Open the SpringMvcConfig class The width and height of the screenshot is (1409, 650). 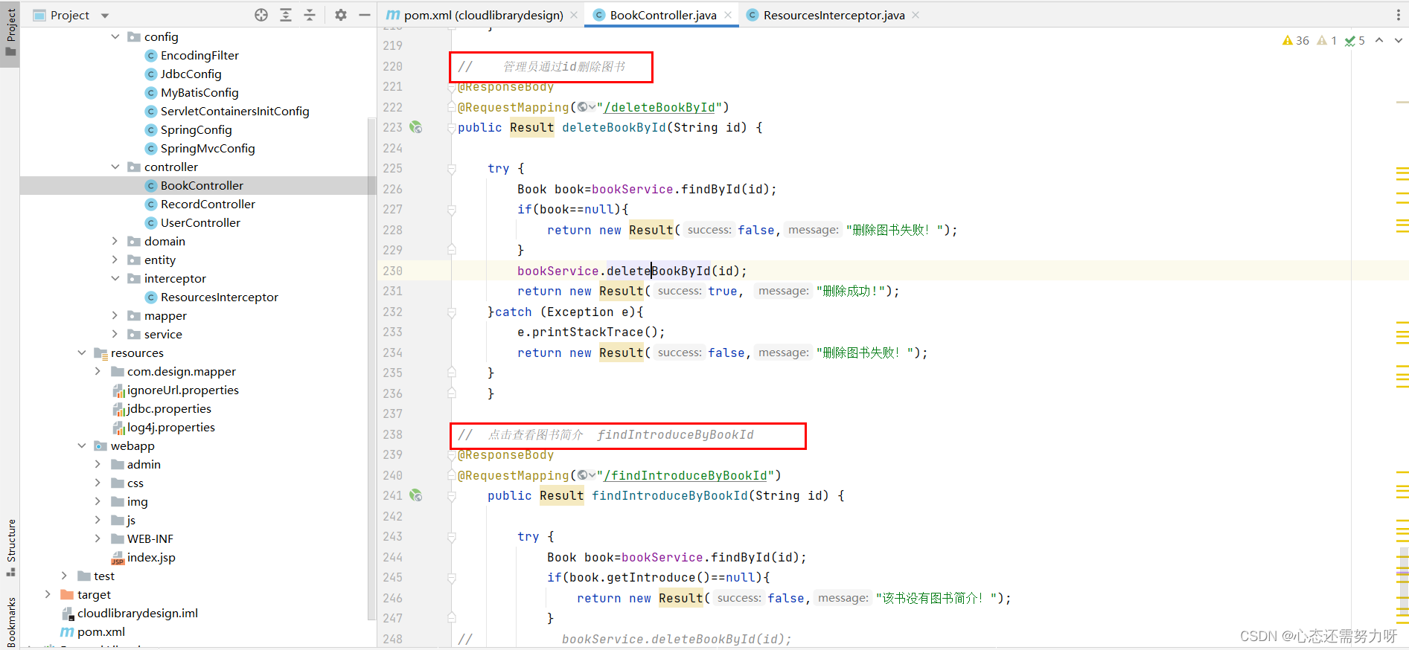(207, 149)
